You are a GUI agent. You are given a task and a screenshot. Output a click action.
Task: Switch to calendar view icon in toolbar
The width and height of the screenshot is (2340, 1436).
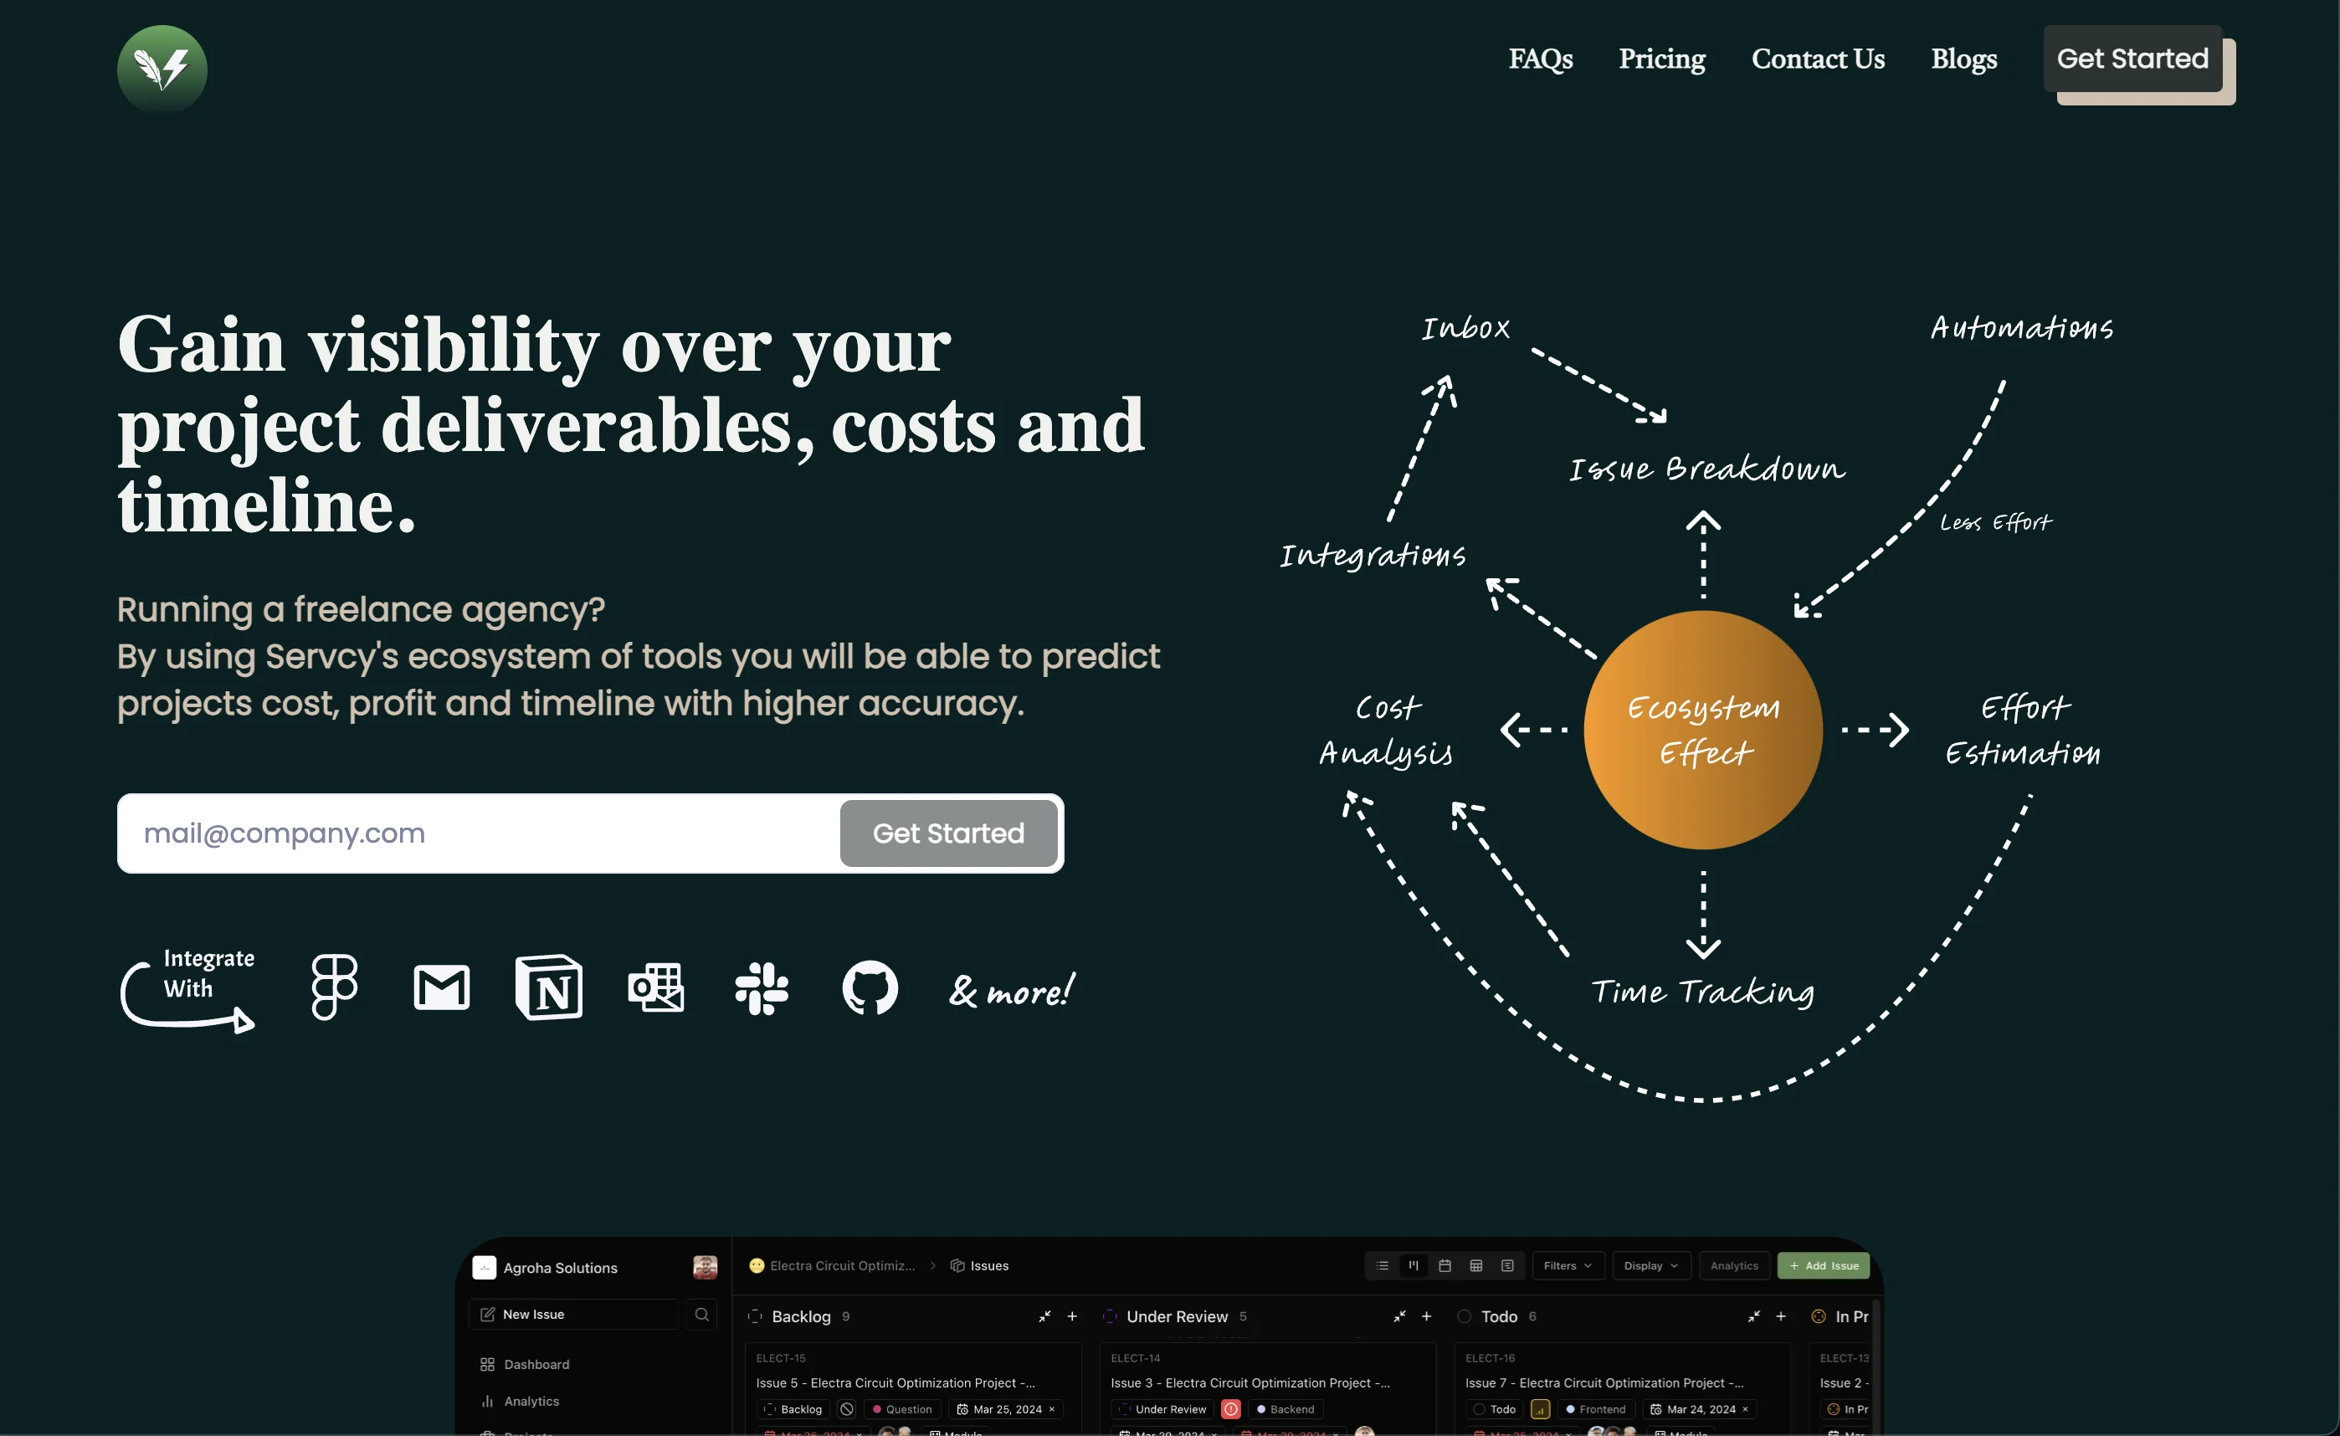pyautogui.click(x=1445, y=1266)
